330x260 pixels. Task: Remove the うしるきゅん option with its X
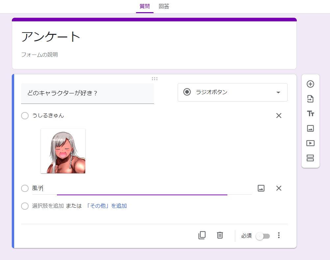[x=278, y=116]
